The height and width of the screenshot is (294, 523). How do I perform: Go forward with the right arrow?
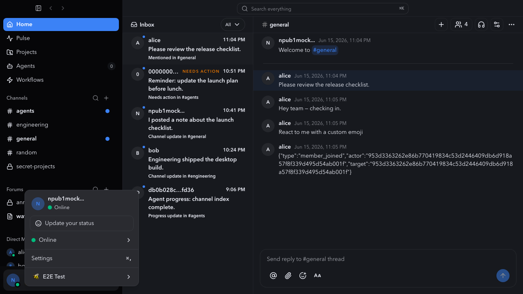[x=63, y=8]
